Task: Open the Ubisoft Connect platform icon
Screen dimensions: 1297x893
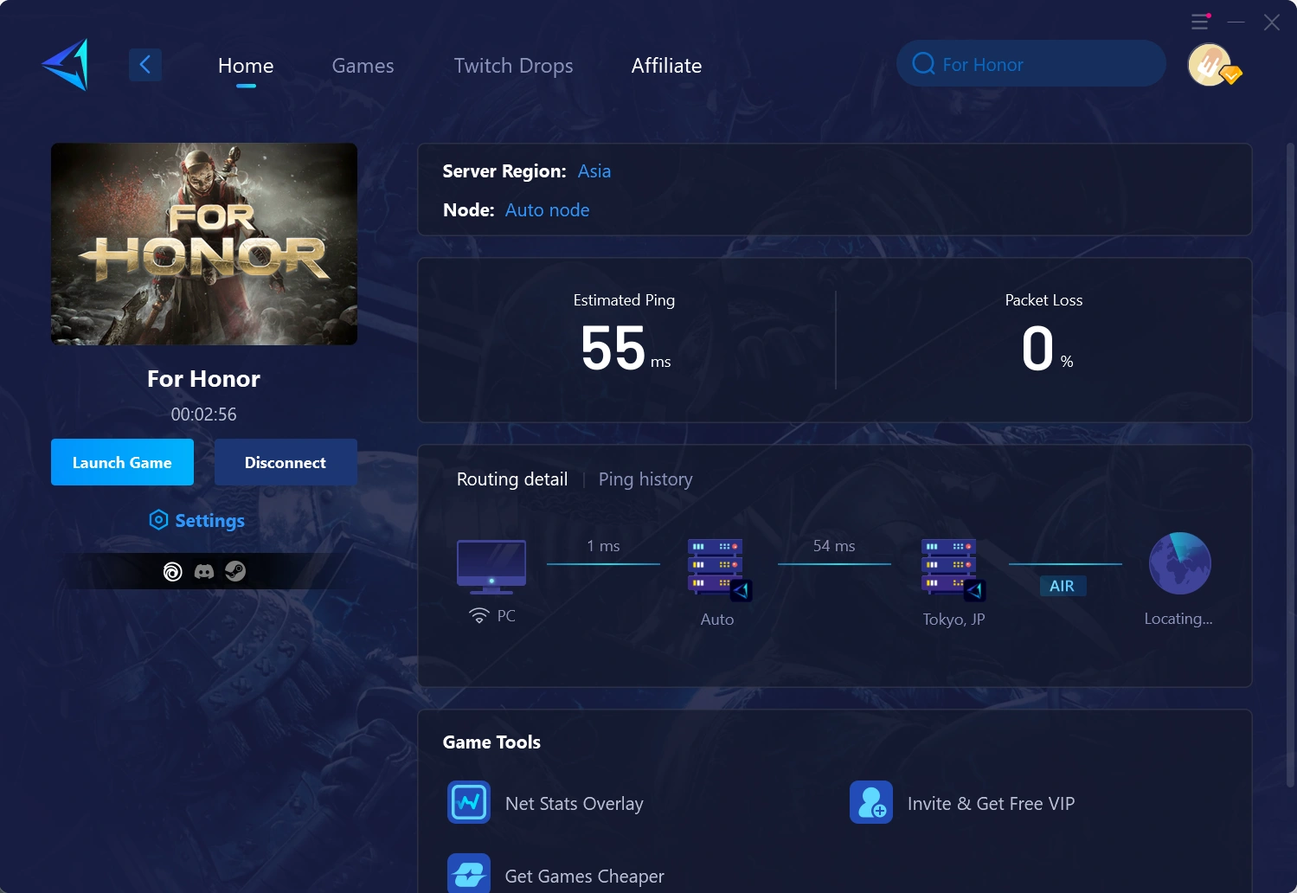Action: (x=173, y=571)
